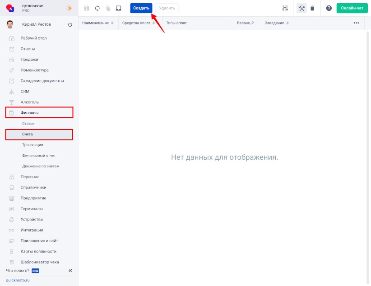Toggle the sun theme icon
This screenshot has height=286, width=371.
tap(69, 8)
